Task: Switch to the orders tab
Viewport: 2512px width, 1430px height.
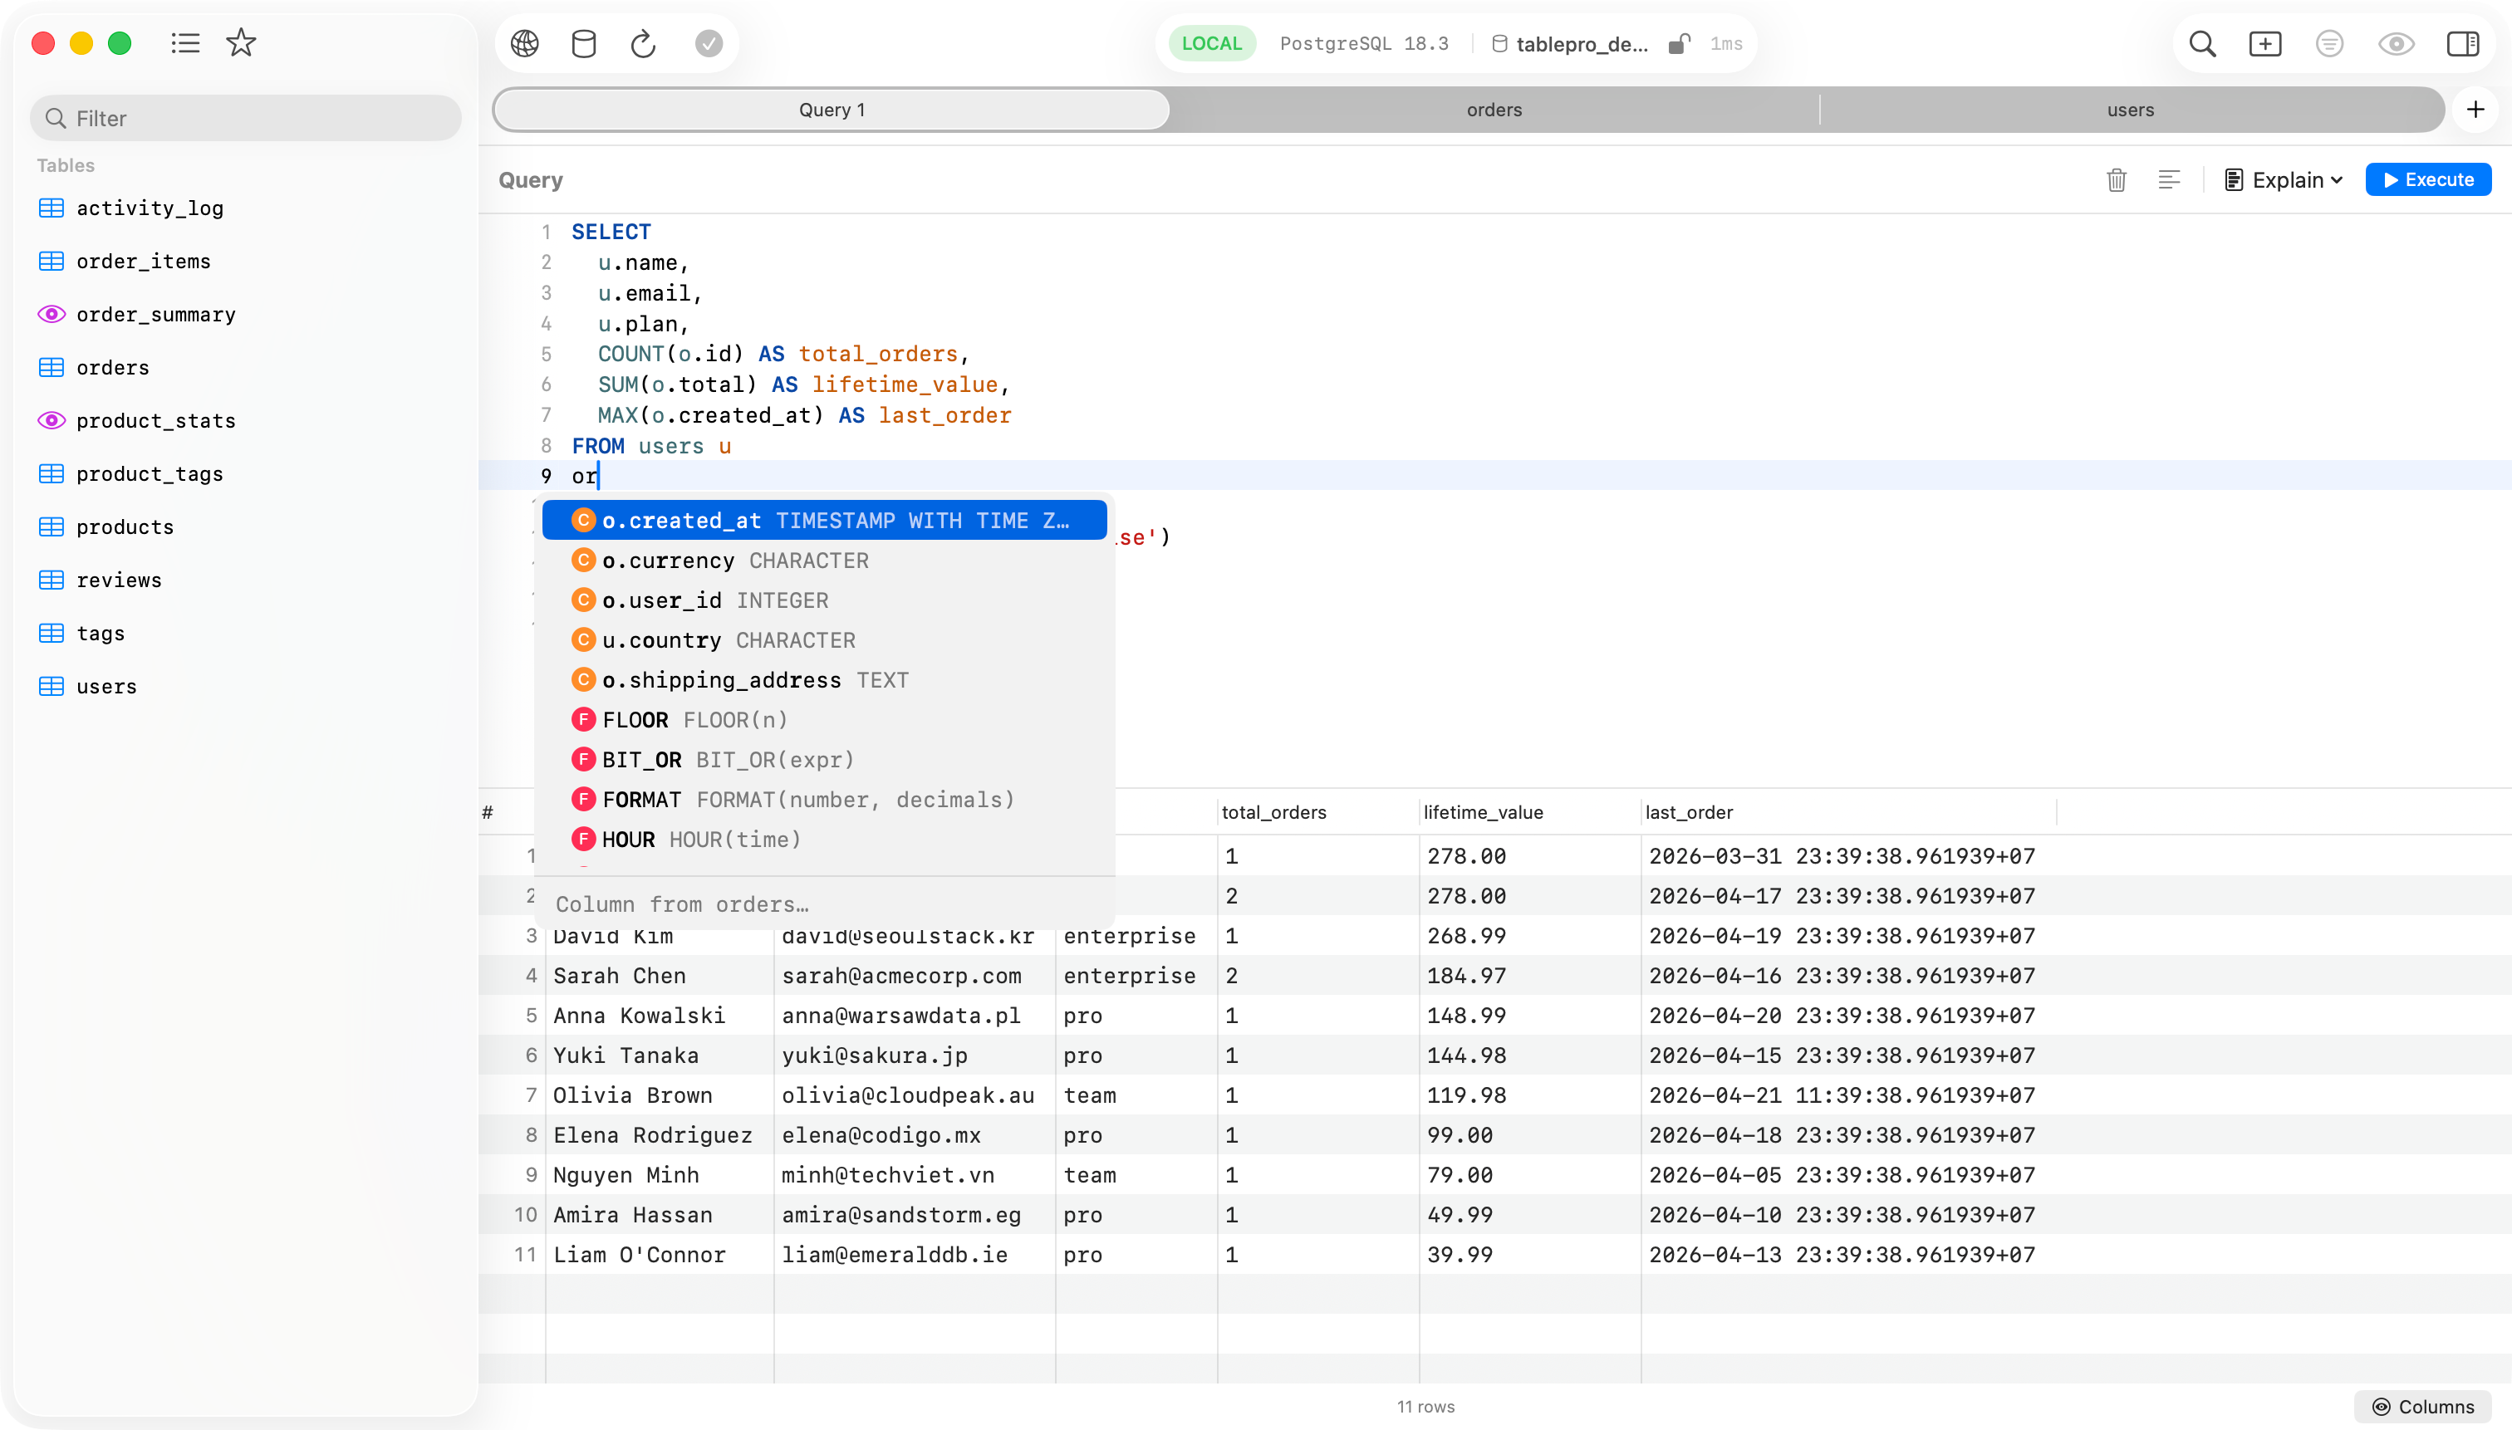Action: click(1494, 109)
